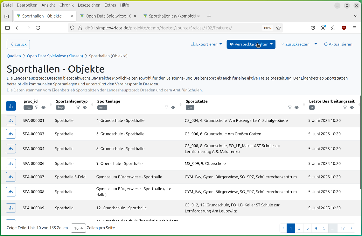Open hierarchy icon for row SPA-000009
Image resolution: width=362 pixels, height=236 pixels.
click(10, 208)
